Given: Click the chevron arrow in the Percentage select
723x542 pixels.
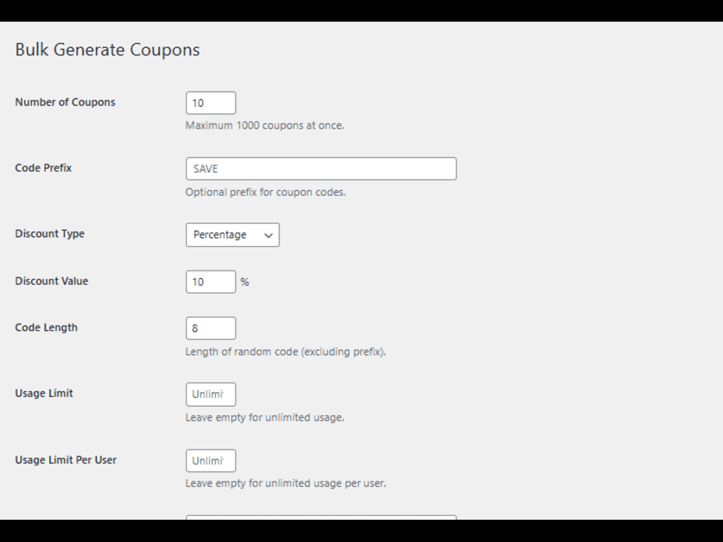Looking at the screenshot, I should 269,235.
